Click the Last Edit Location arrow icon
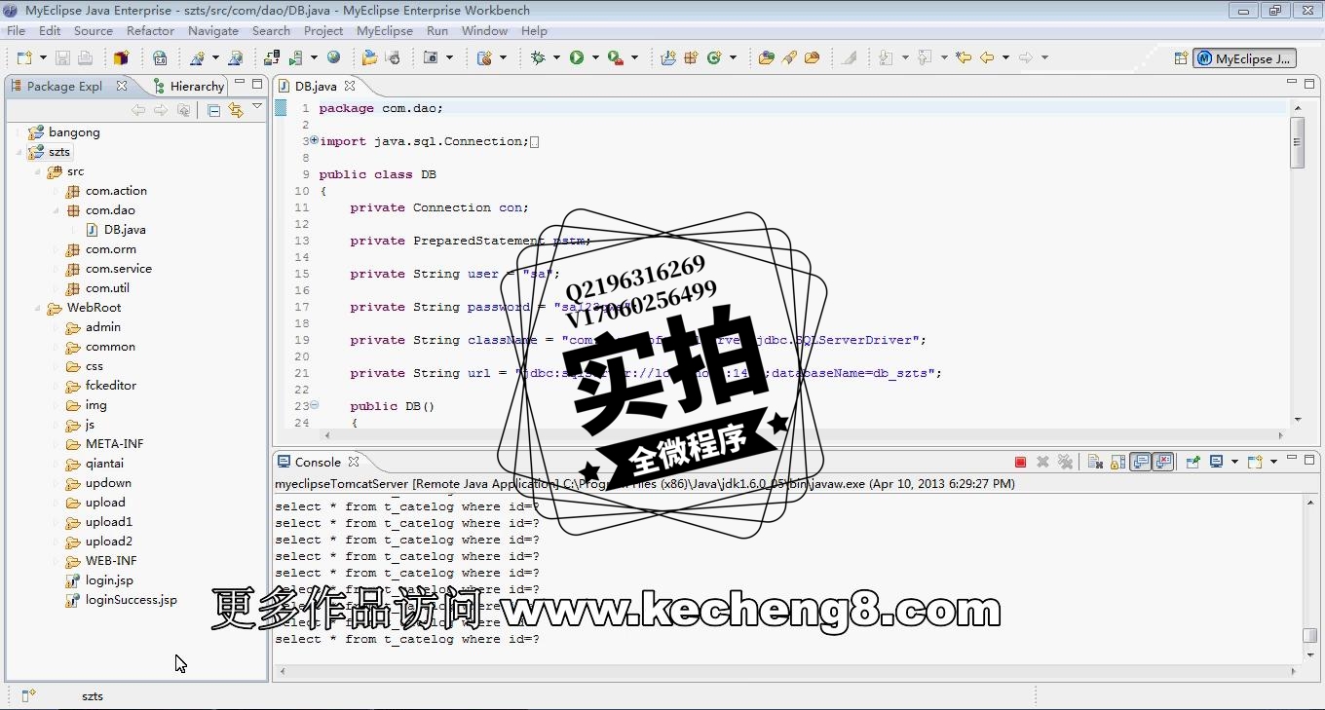 (x=964, y=57)
